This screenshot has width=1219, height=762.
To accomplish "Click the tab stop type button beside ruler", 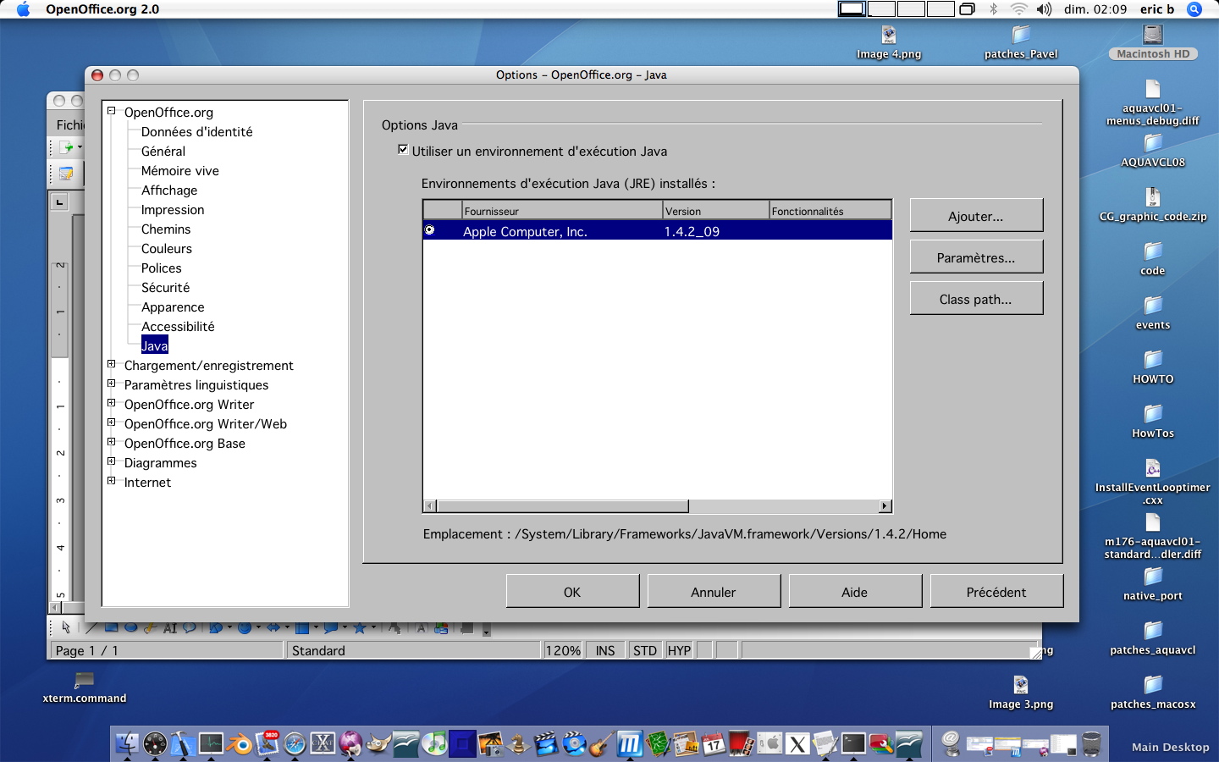I will [x=59, y=202].
